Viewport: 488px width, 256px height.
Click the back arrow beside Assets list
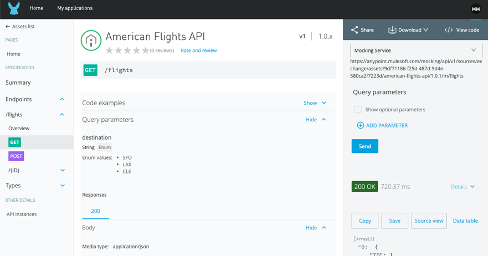click(x=8, y=27)
